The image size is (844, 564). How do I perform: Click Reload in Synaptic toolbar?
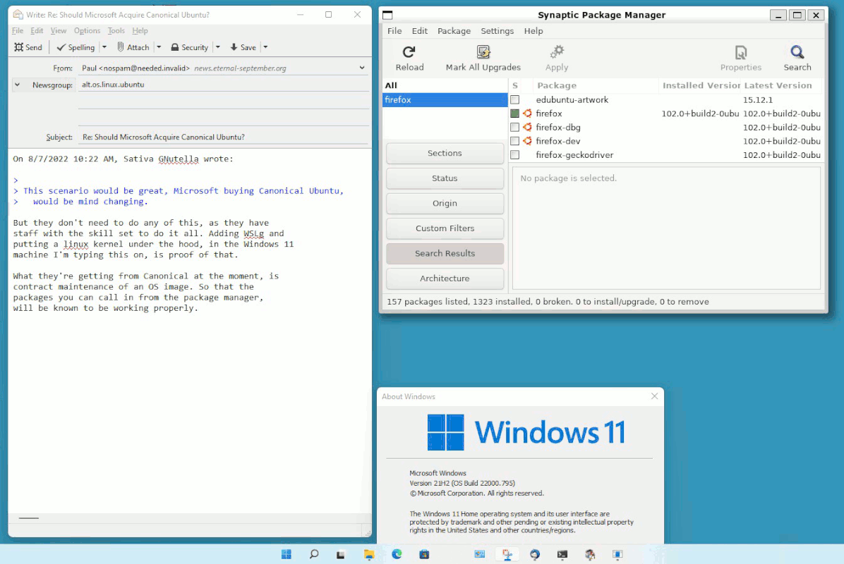coord(409,58)
